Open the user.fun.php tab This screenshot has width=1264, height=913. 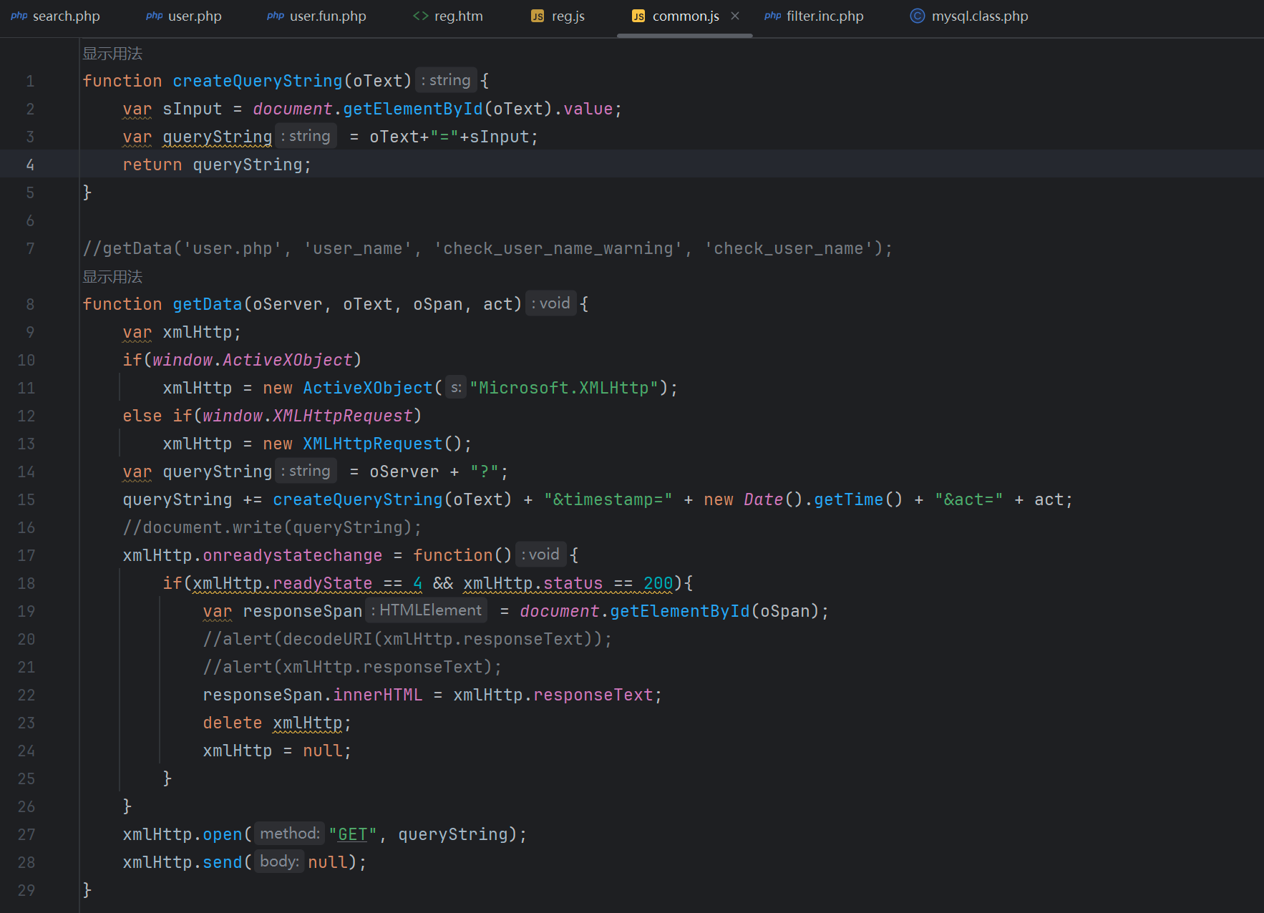[317, 16]
